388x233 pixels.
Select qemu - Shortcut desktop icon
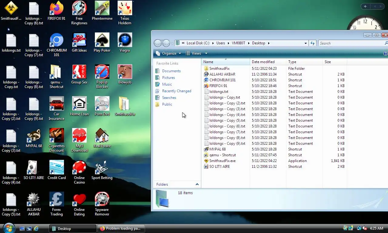pyautogui.click(x=56, y=77)
